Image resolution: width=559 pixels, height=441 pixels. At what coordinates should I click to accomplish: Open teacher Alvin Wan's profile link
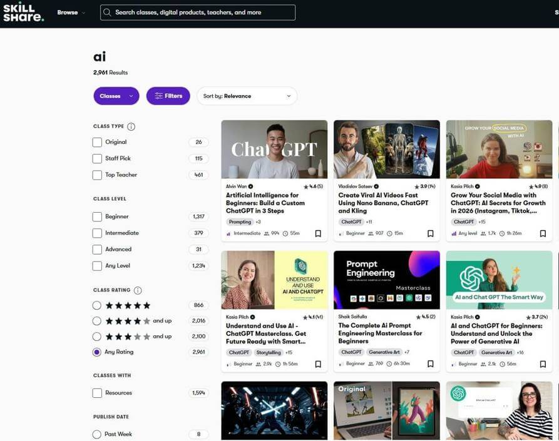(x=236, y=186)
